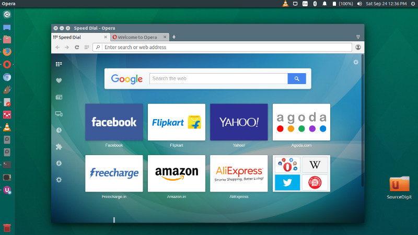Screen dimensions: 418x235
Task: Click the page vertical scrollbar
Action: click(x=363, y=121)
